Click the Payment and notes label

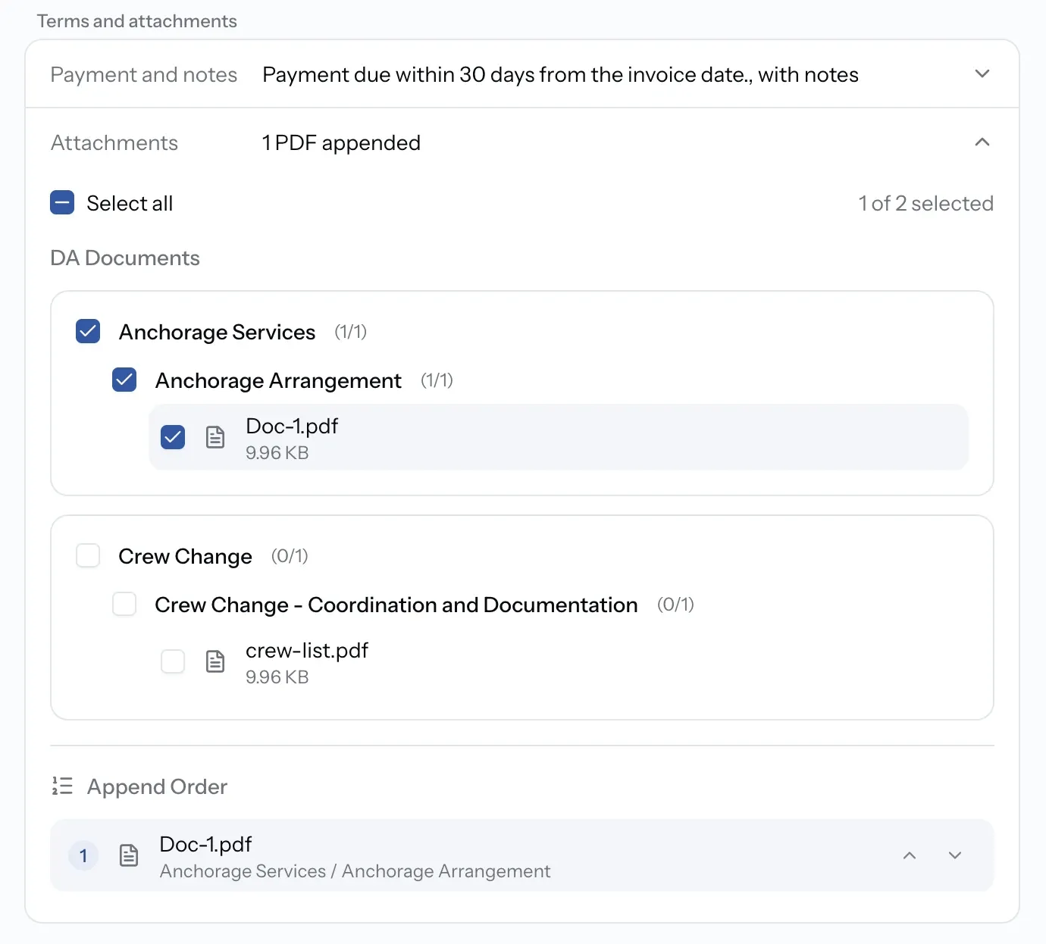pyautogui.click(x=144, y=74)
